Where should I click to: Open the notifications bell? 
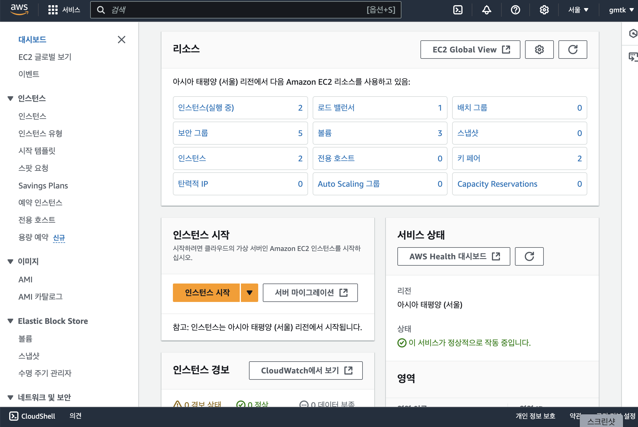coord(486,10)
